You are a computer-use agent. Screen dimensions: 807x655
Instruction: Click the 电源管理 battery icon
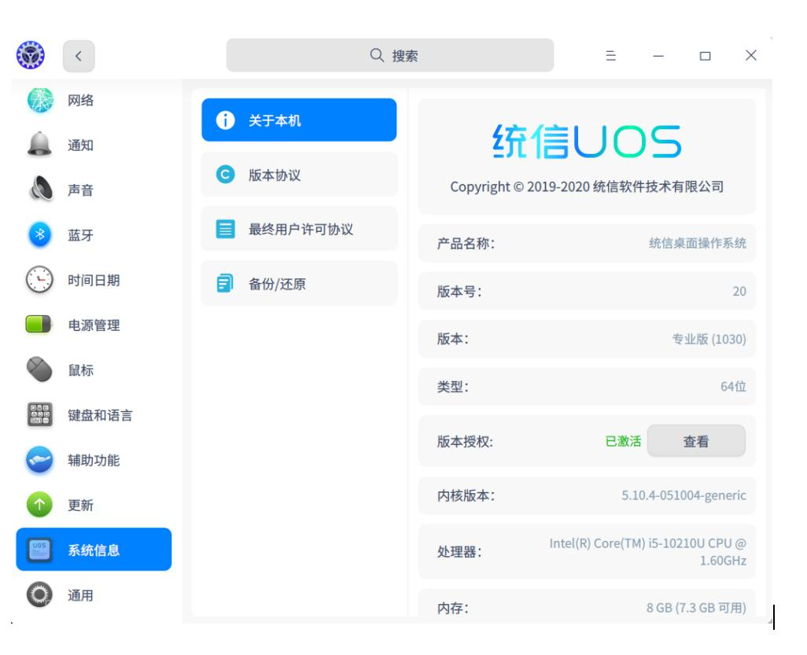click(39, 324)
